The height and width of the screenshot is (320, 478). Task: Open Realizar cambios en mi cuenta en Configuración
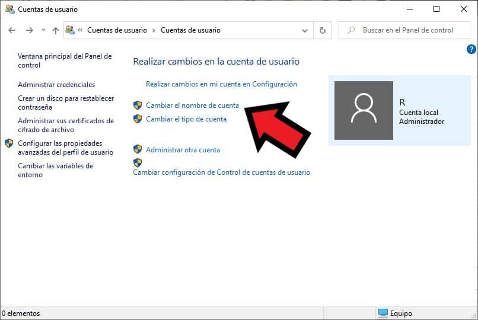coord(221,84)
